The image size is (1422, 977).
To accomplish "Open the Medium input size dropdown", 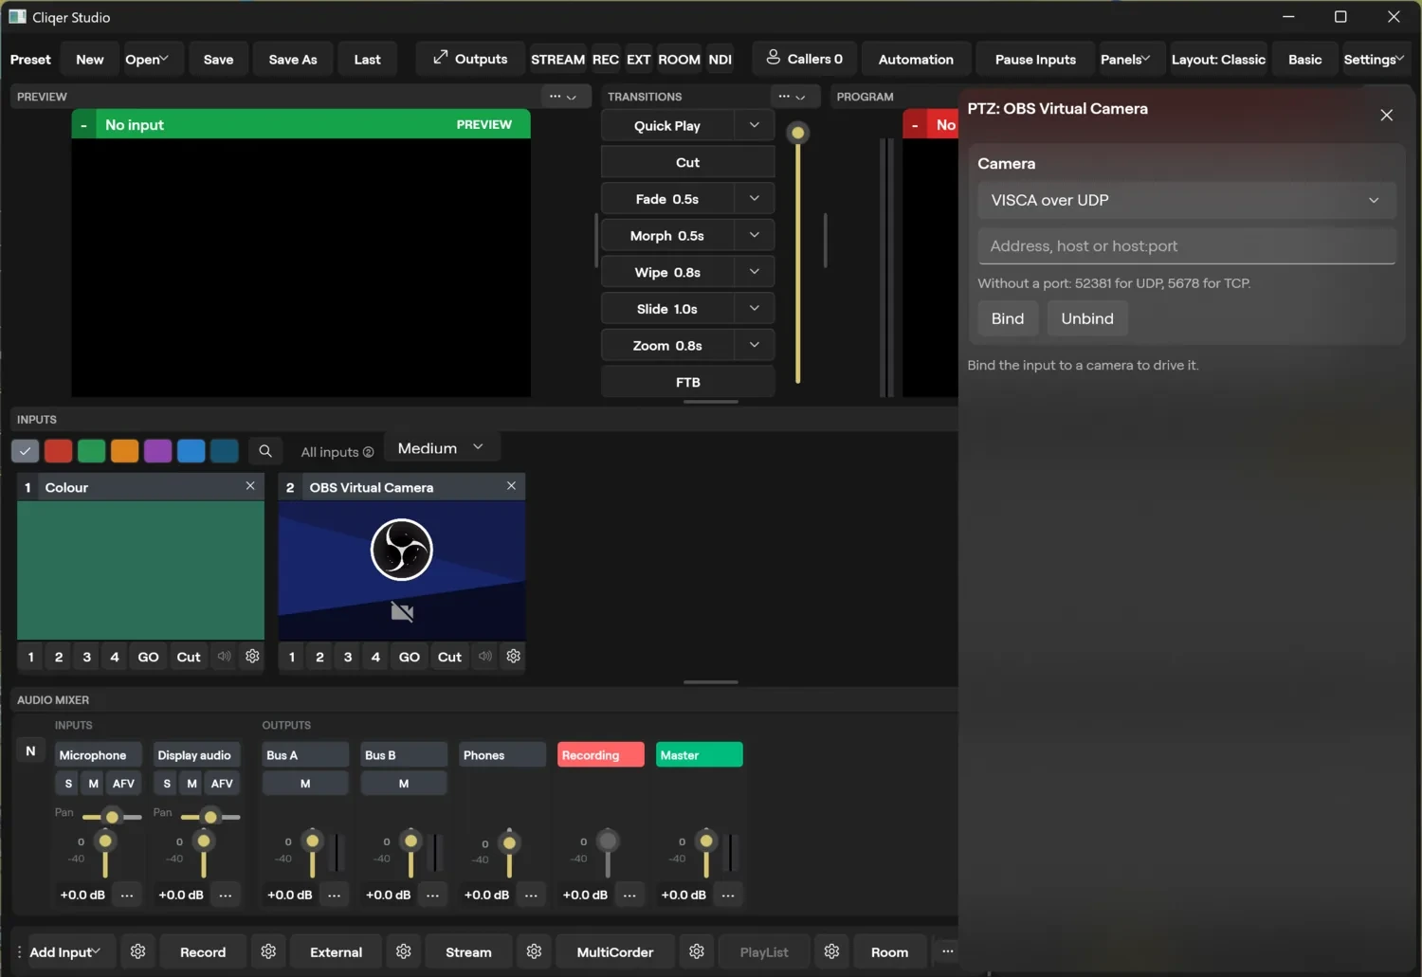I will [x=442, y=447].
